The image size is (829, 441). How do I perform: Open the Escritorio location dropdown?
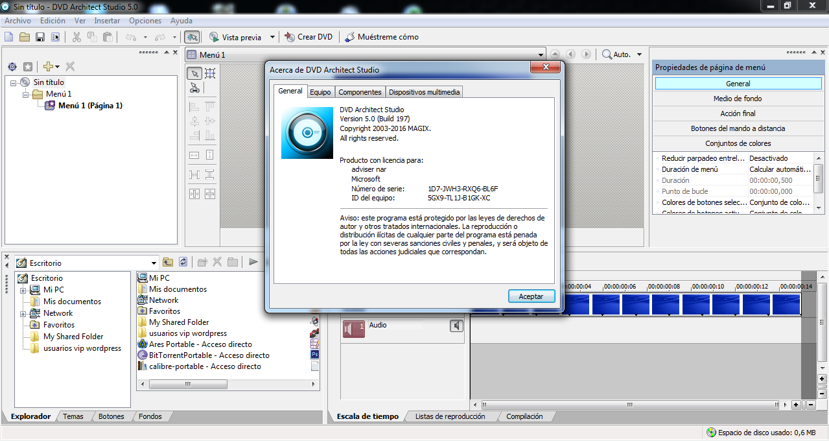click(x=154, y=263)
